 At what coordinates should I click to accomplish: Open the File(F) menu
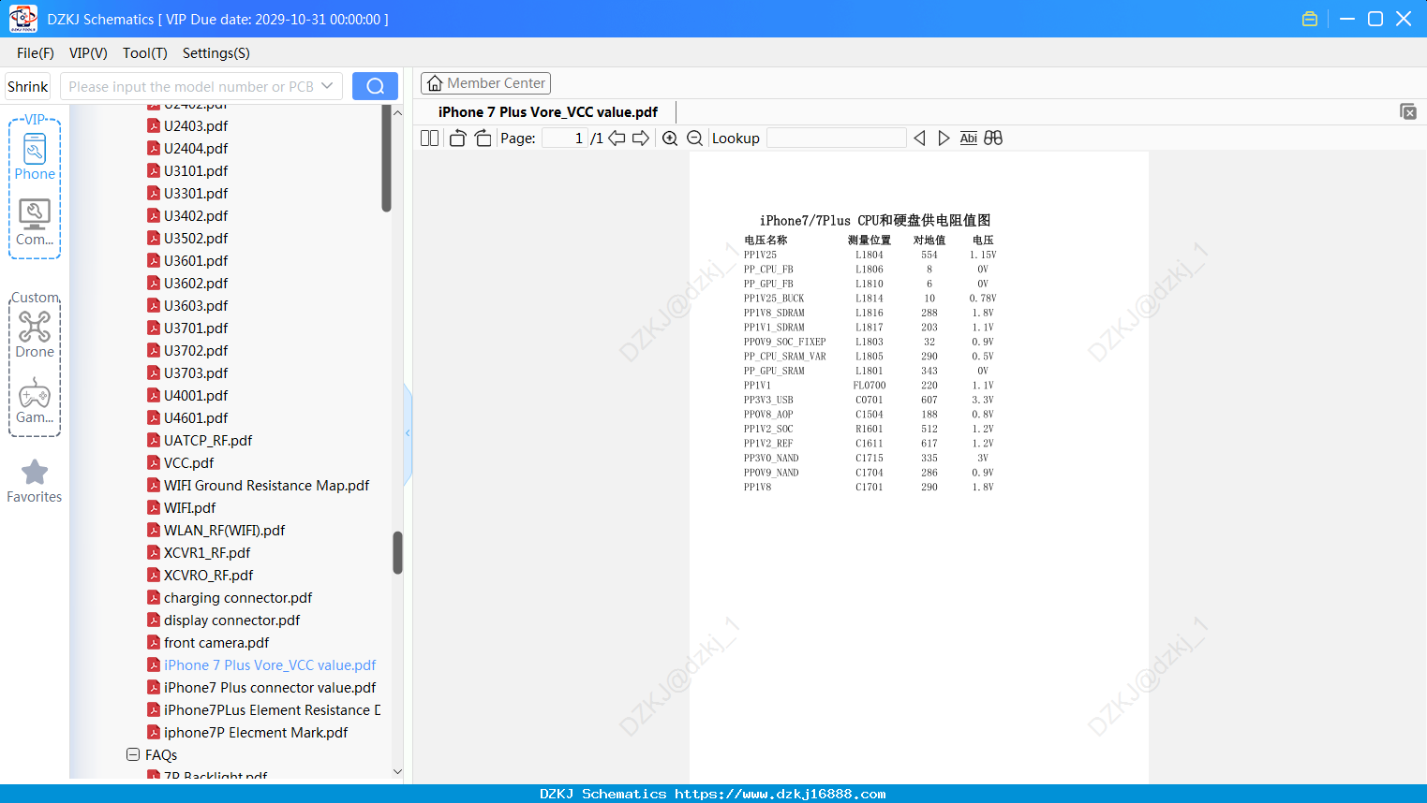coord(36,53)
